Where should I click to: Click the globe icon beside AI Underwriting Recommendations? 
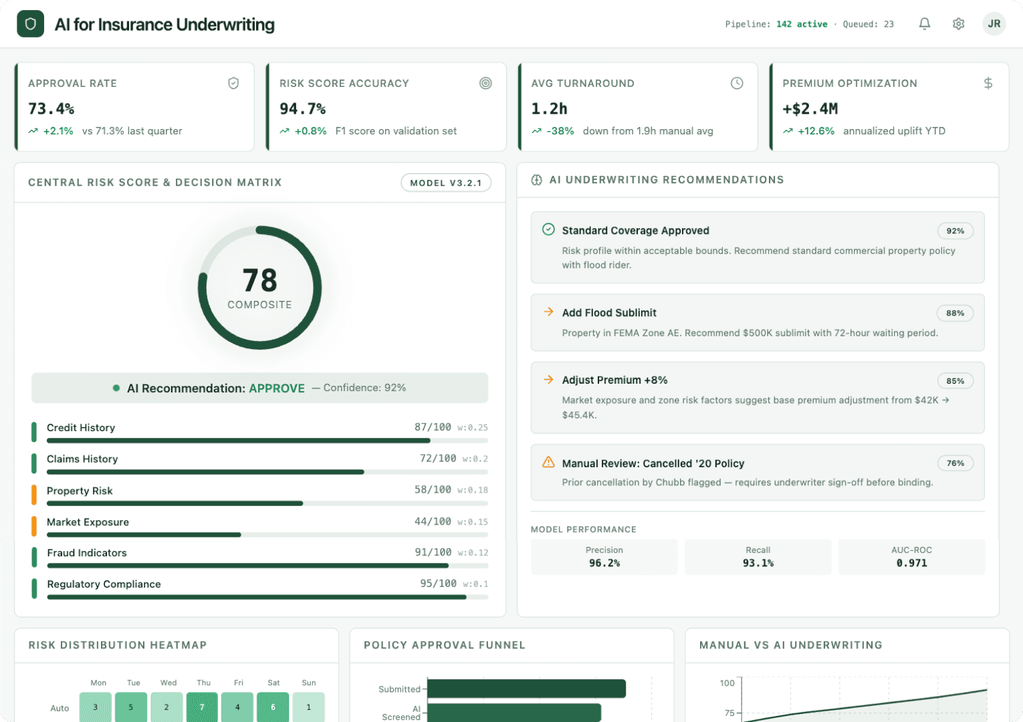click(x=537, y=179)
